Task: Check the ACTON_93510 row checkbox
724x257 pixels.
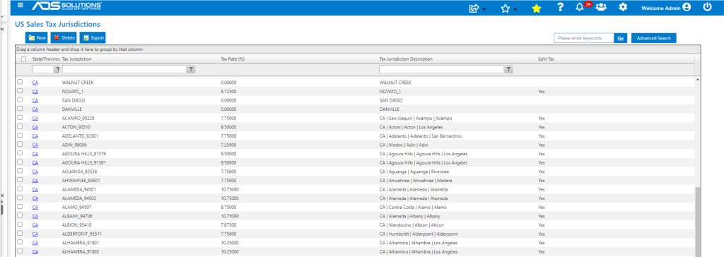Action: 20,126
